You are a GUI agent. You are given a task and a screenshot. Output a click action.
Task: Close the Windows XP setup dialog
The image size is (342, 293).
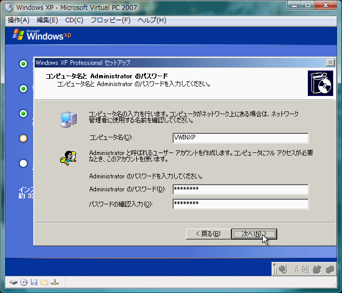[x=331, y=63]
